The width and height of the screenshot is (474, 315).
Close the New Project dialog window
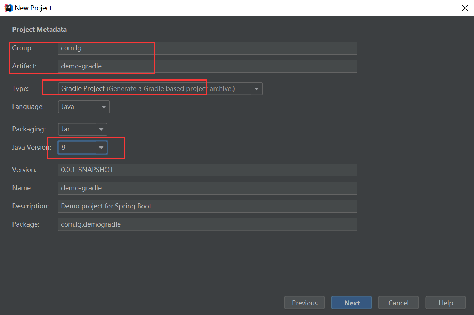pyautogui.click(x=465, y=8)
